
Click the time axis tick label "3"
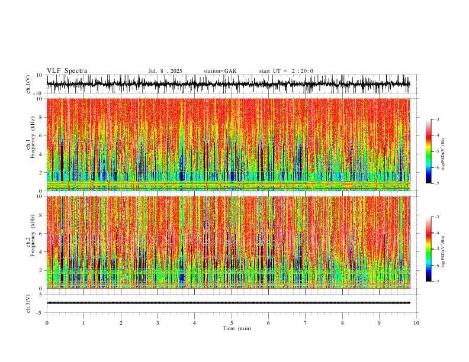coord(158,323)
